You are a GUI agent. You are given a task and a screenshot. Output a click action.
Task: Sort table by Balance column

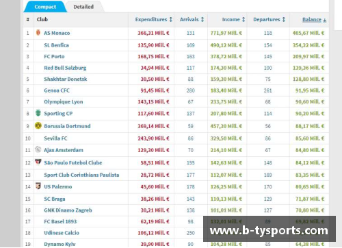[x=314, y=20]
